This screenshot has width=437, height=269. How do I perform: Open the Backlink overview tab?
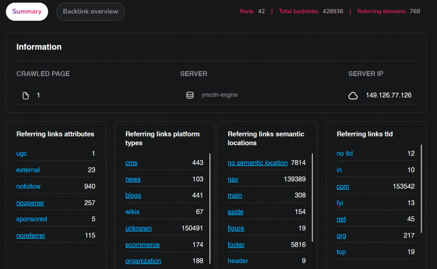pyautogui.click(x=90, y=11)
